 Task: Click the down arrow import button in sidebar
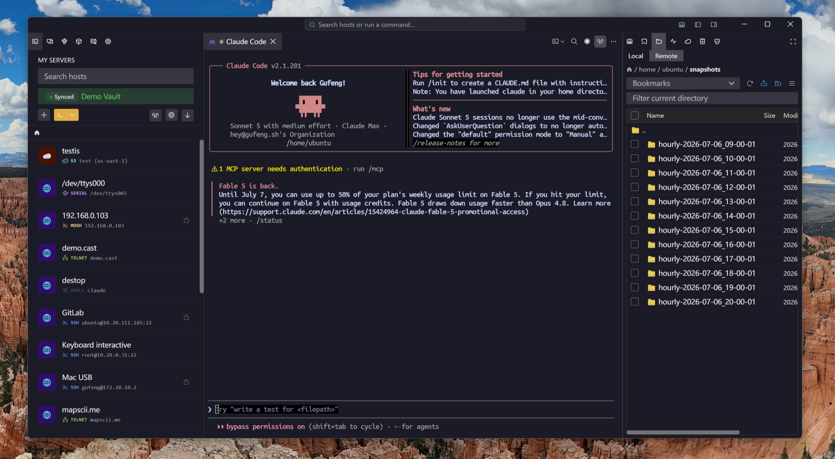[x=187, y=115]
